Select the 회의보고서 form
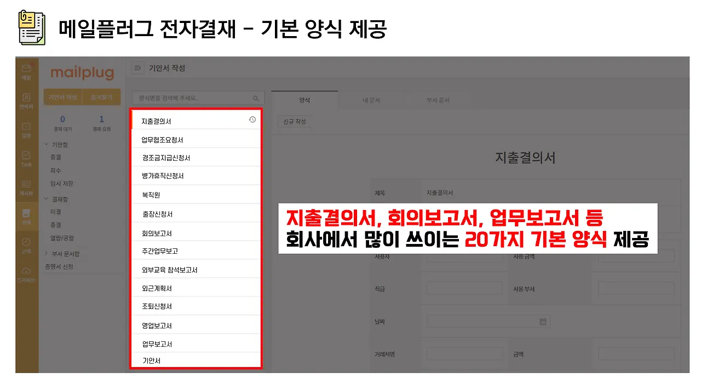The width and height of the screenshot is (701, 378). coord(196,232)
